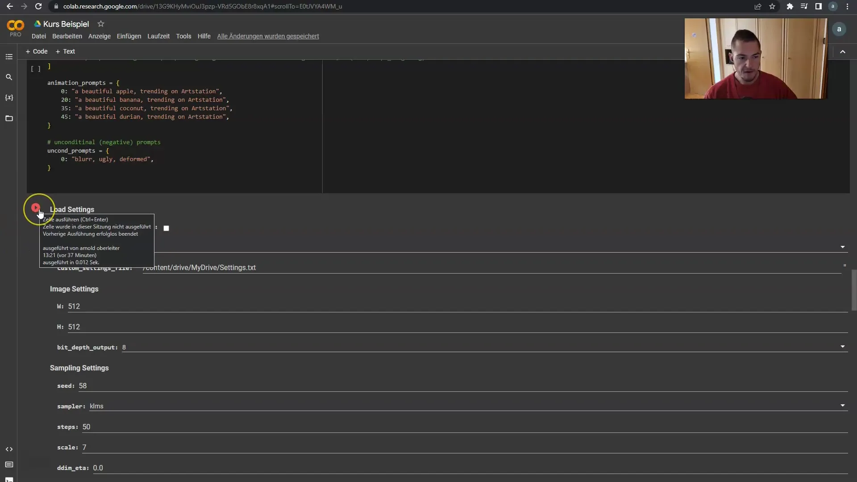This screenshot has height=482, width=857.
Task: Edit the W width field 512
Action: pyautogui.click(x=458, y=306)
